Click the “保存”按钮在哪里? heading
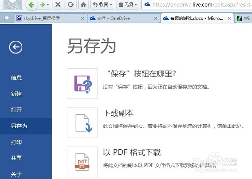 tap(141, 74)
